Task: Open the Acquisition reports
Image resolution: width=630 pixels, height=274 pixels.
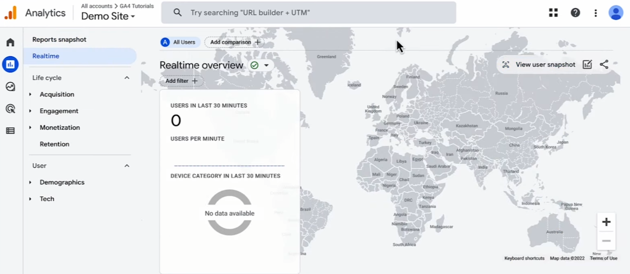Action: point(57,94)
